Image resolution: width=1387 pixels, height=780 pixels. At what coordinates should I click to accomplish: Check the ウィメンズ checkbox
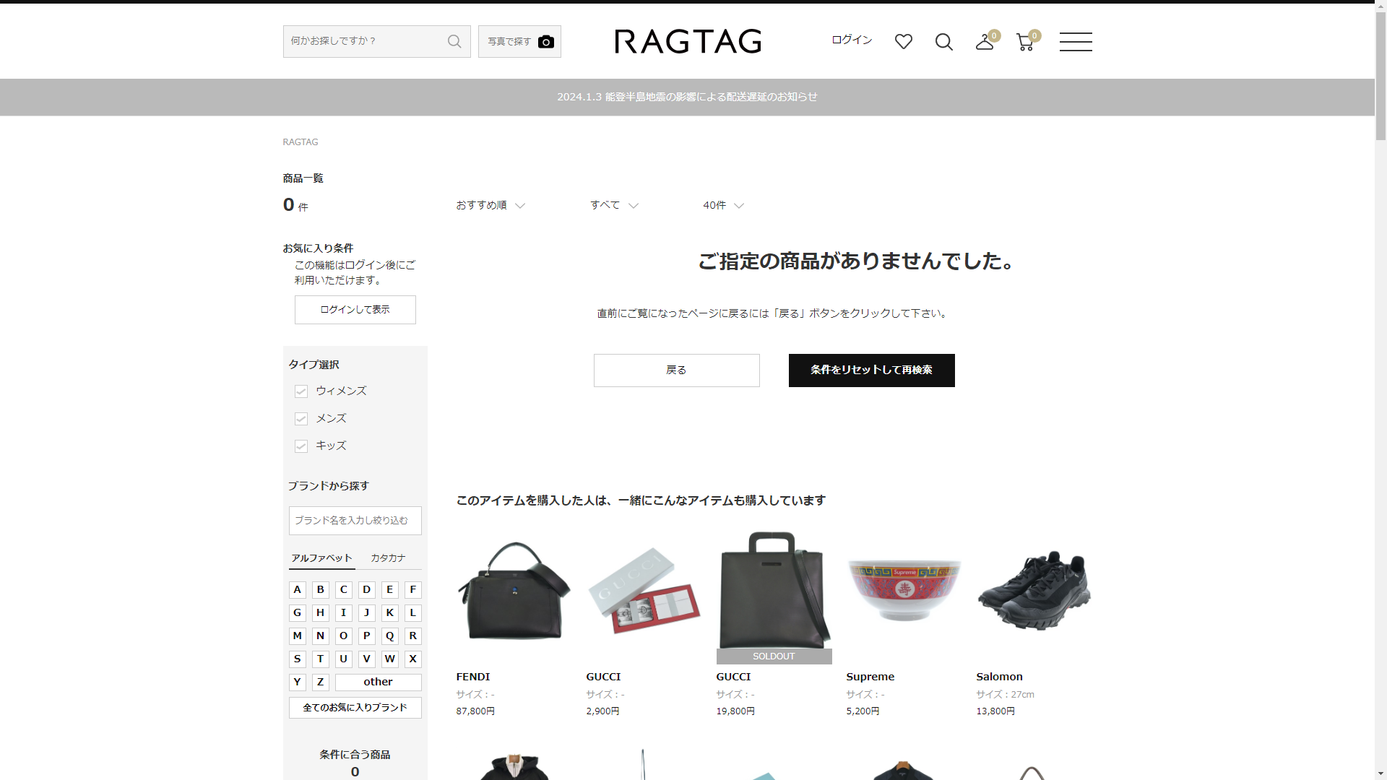pos(301,391)
